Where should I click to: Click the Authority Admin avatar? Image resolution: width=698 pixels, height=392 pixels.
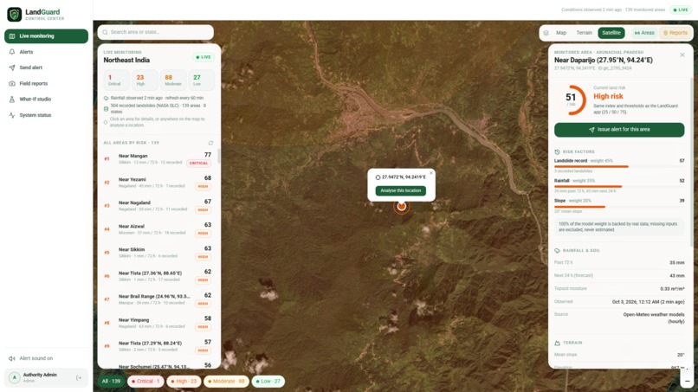(x=14, y=377)
